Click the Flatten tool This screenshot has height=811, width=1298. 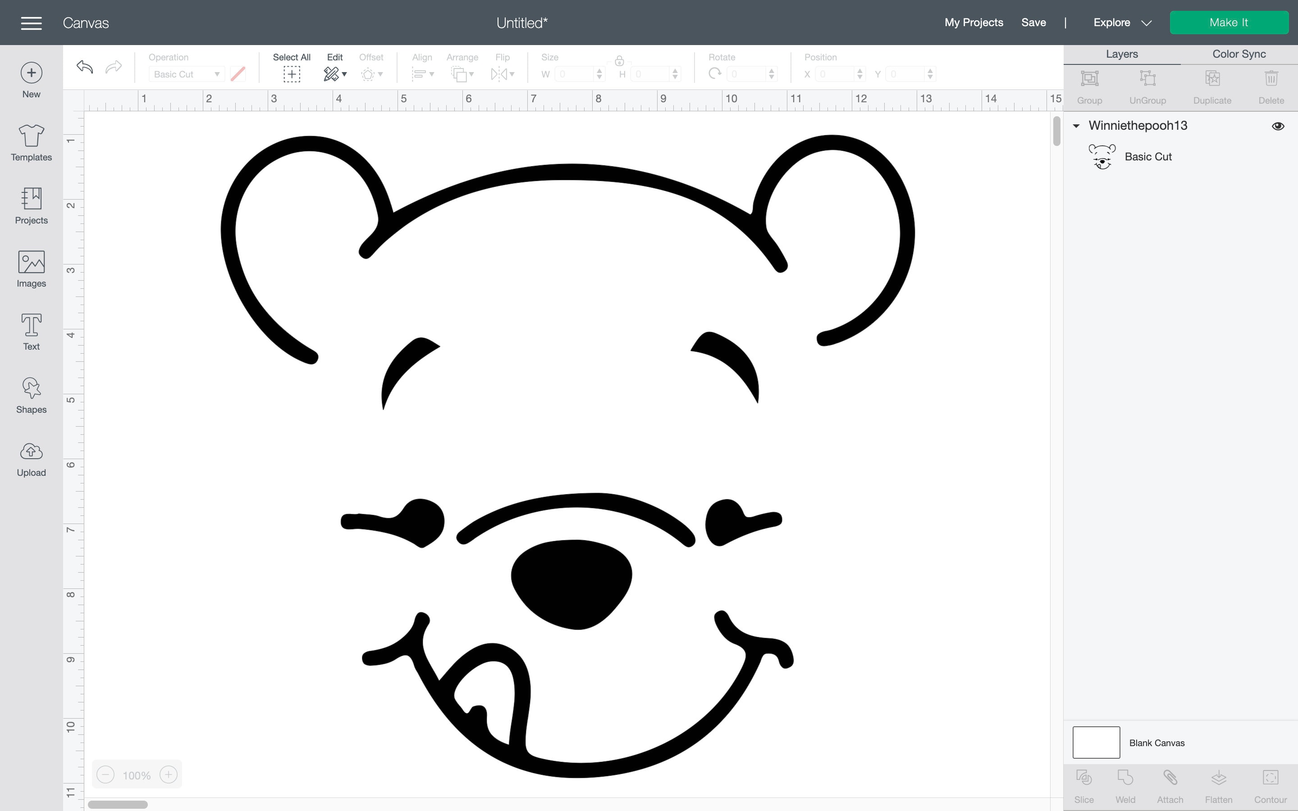(1219, 786)
